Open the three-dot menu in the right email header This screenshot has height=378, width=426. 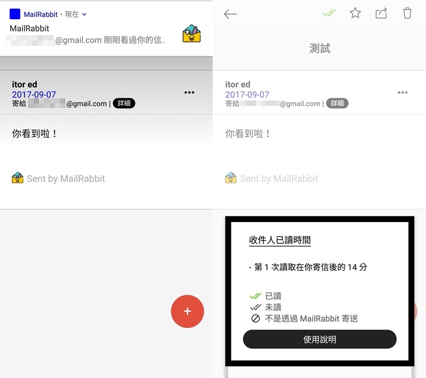coord(403,93)
